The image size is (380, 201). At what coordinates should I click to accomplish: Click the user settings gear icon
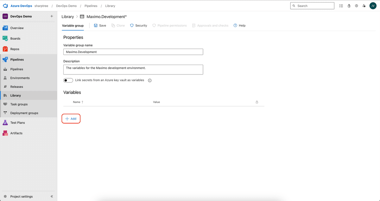point(364,6)
